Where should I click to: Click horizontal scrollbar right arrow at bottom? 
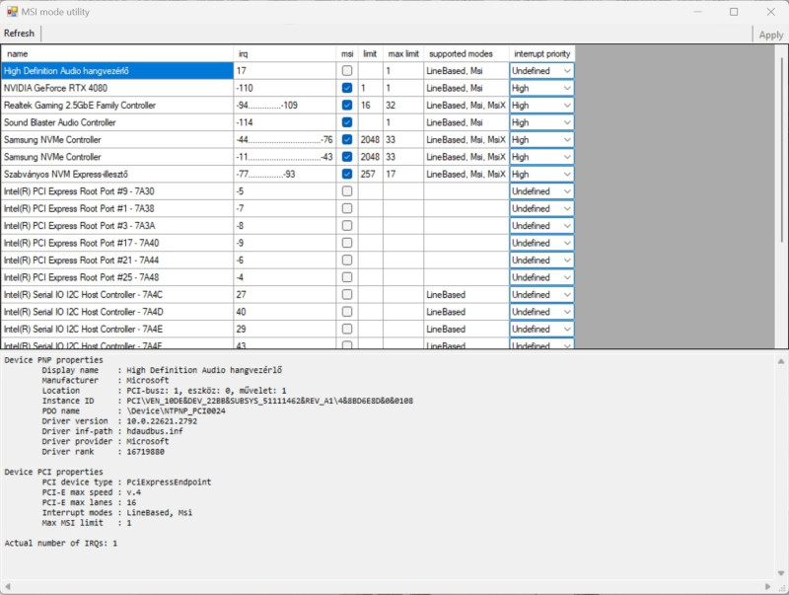[x=767, y=586]
